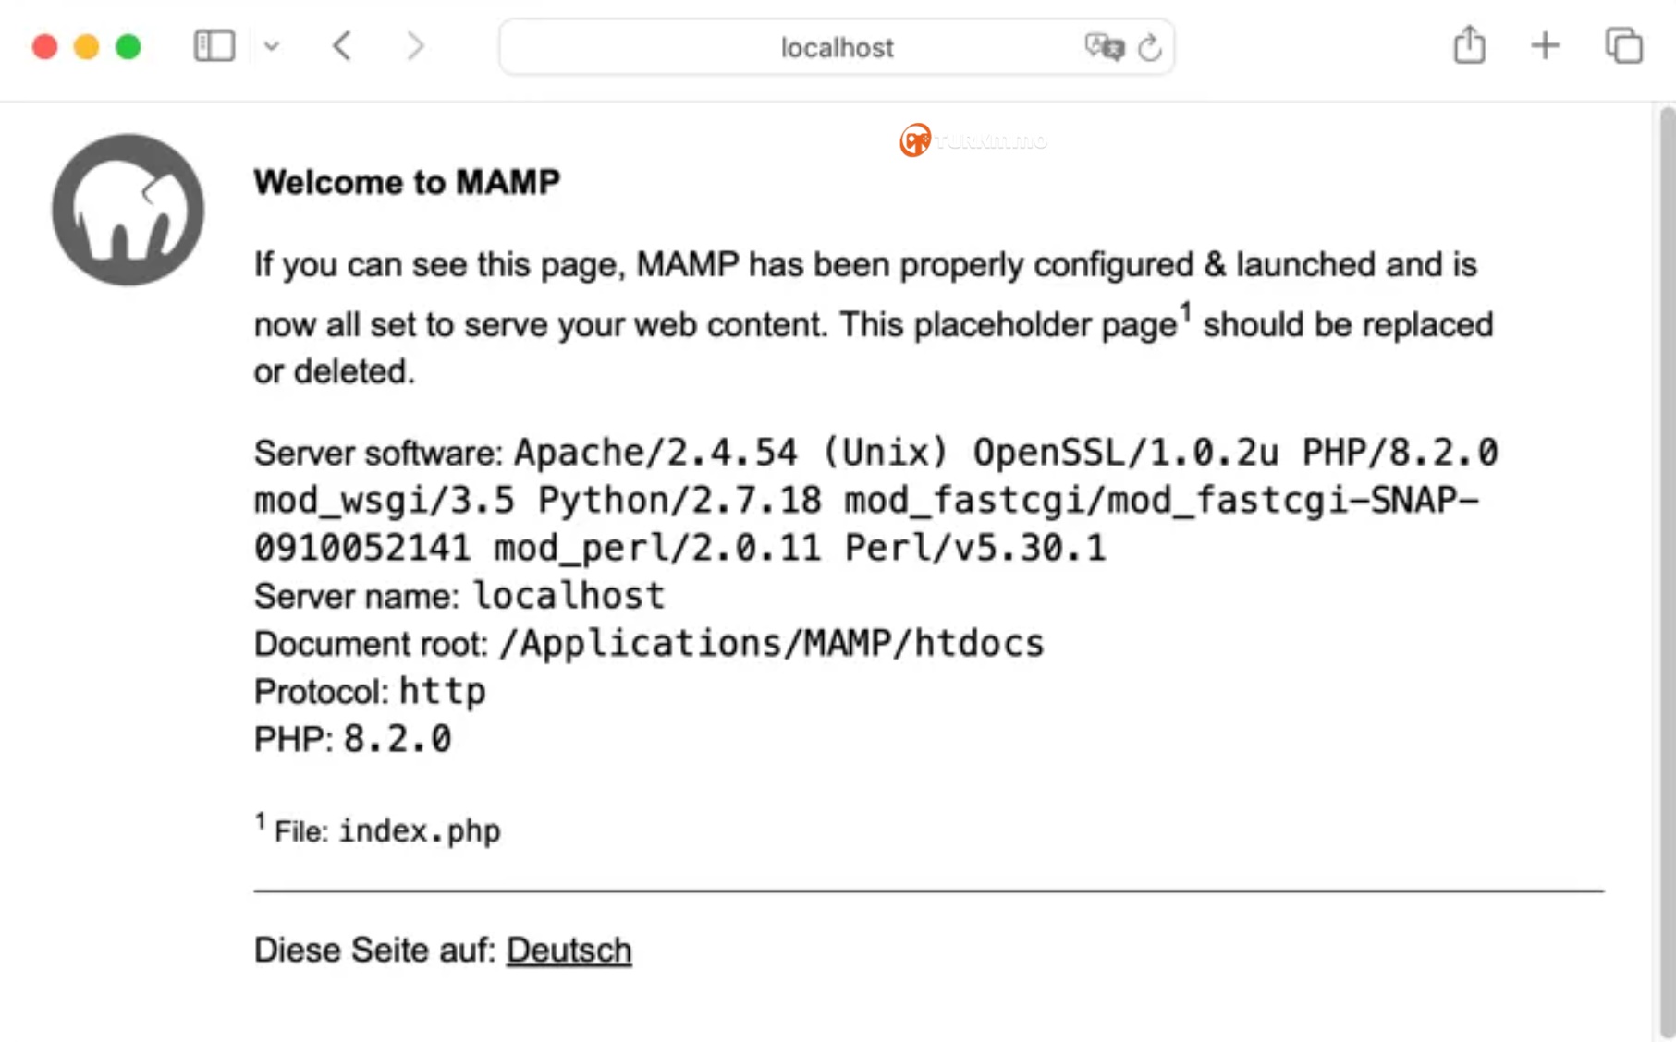Click the MAMP elephant logo

[x=128, y=210]
